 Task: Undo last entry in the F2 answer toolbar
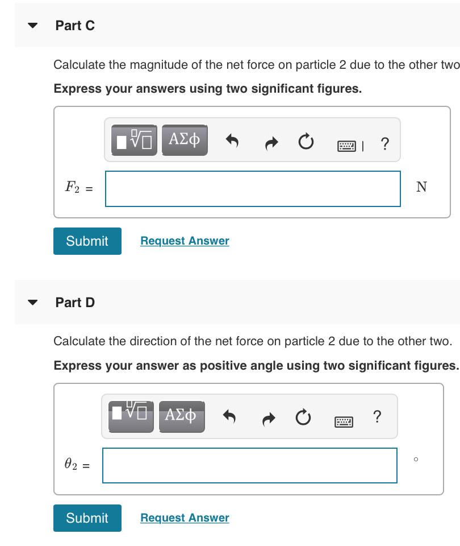click(x=232, y=142)
